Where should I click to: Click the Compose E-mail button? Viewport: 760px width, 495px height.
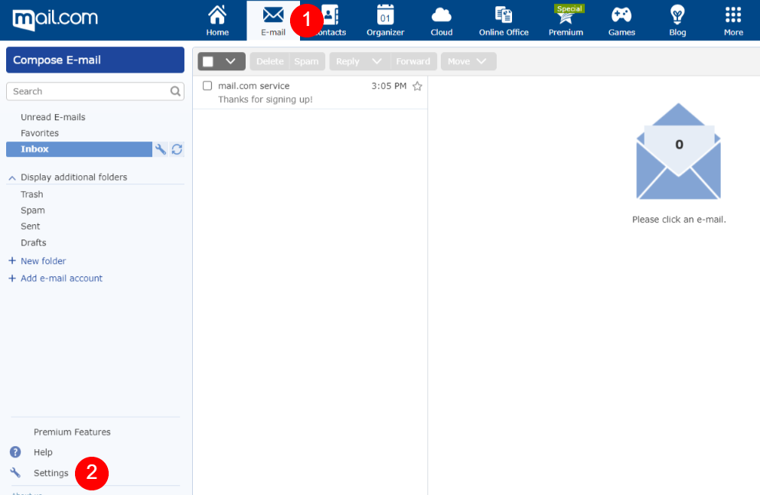tap(95, 60)
